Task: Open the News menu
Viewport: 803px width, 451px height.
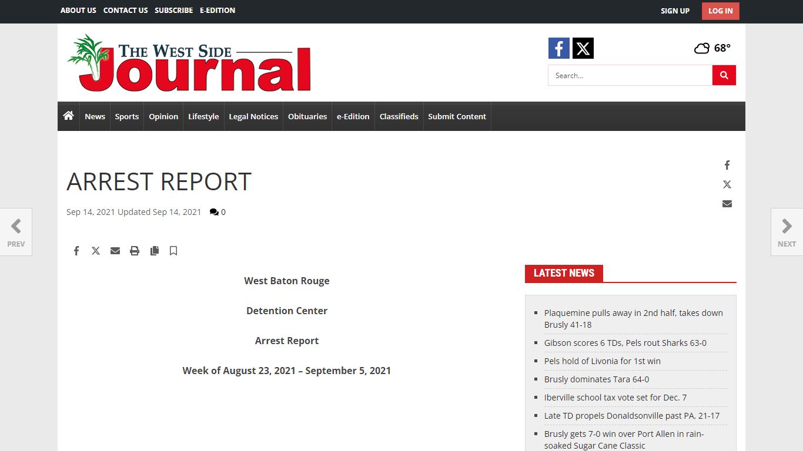Action: point(95,116)
